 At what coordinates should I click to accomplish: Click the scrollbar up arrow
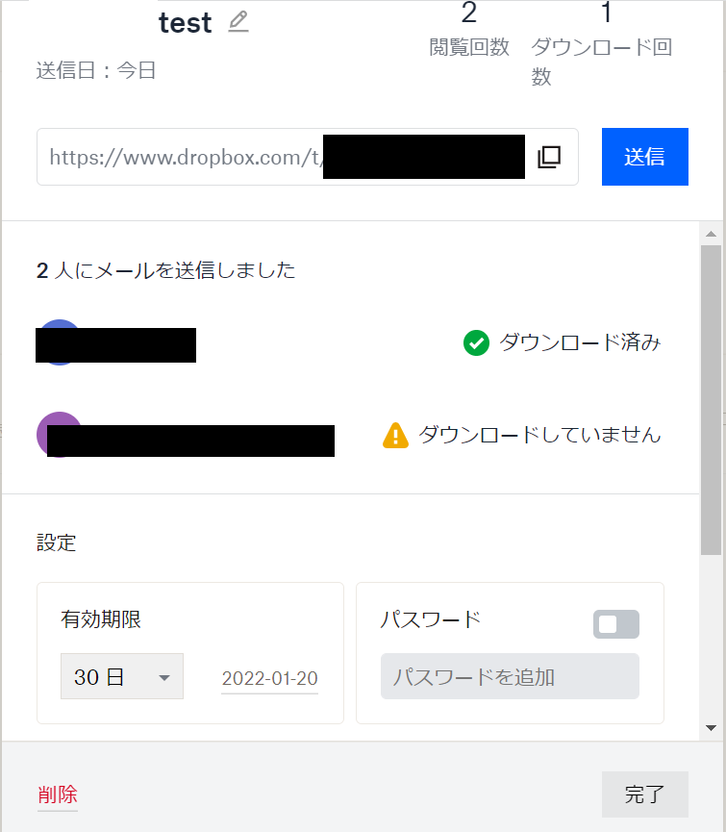click(711, 234)
